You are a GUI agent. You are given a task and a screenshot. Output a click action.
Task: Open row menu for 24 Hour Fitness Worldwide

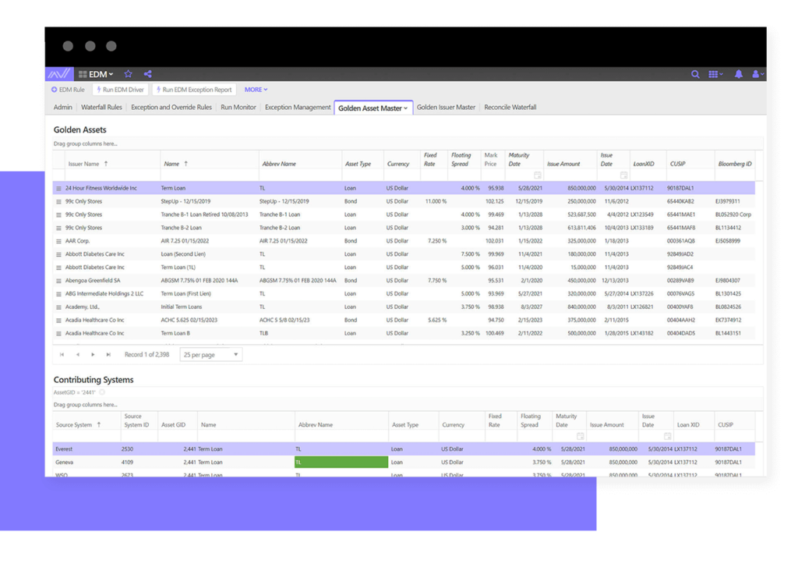pos(58,189)
